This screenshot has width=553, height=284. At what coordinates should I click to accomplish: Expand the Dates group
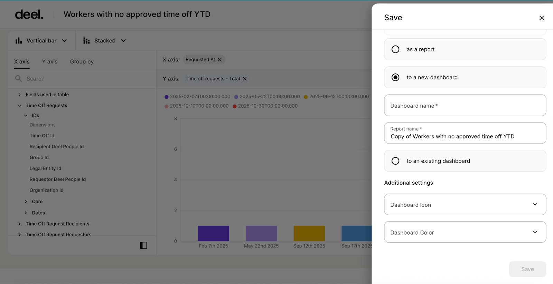(26, 213)
